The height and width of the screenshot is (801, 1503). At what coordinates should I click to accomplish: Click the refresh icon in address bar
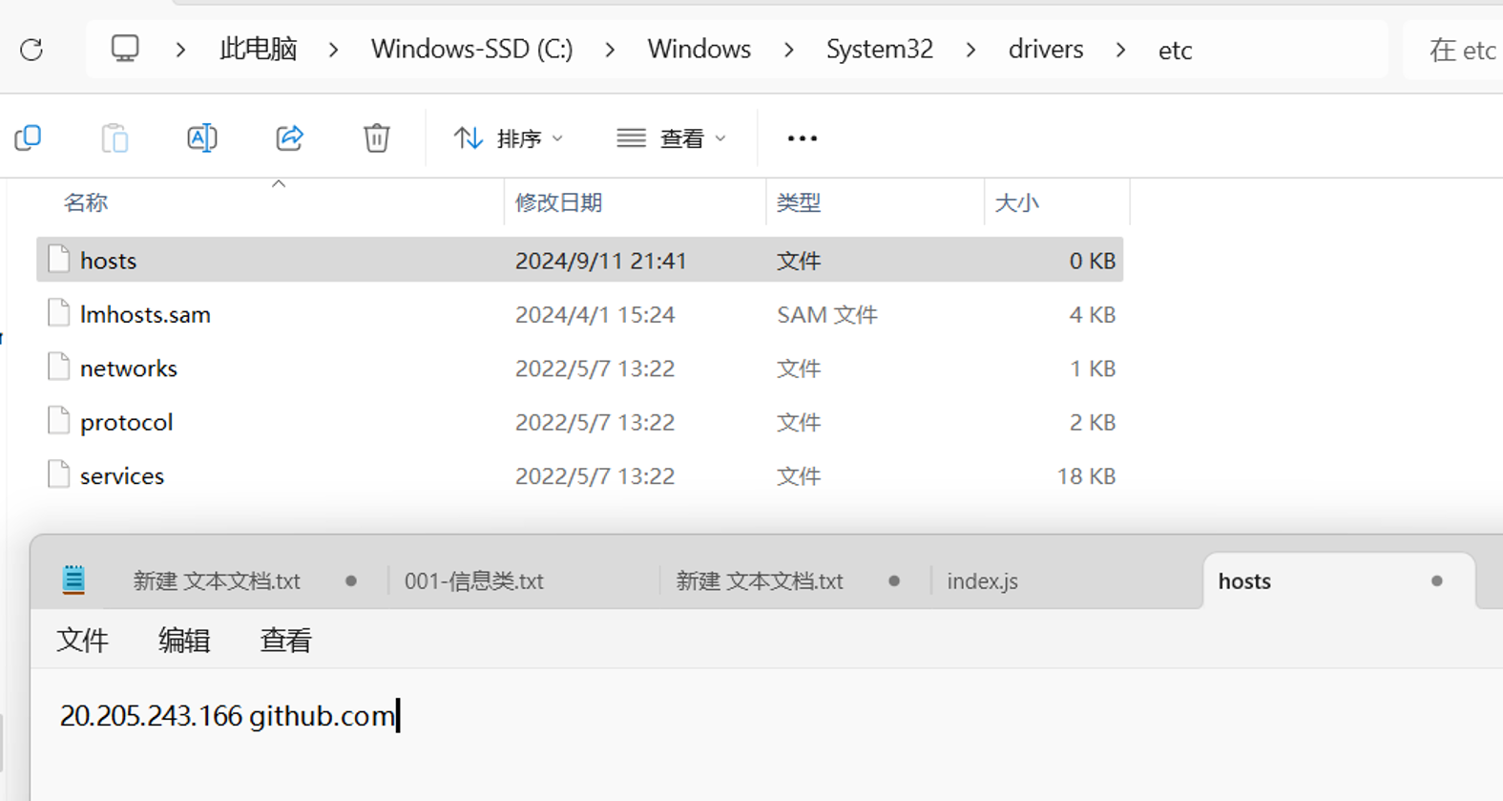point(31,50)
